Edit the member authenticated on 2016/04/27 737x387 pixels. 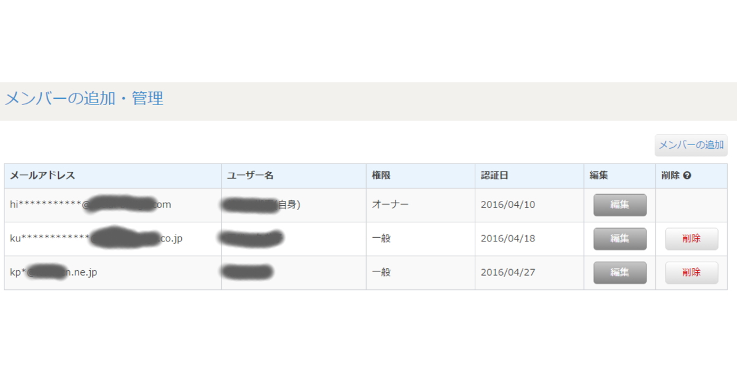click(x=620, y=273)
